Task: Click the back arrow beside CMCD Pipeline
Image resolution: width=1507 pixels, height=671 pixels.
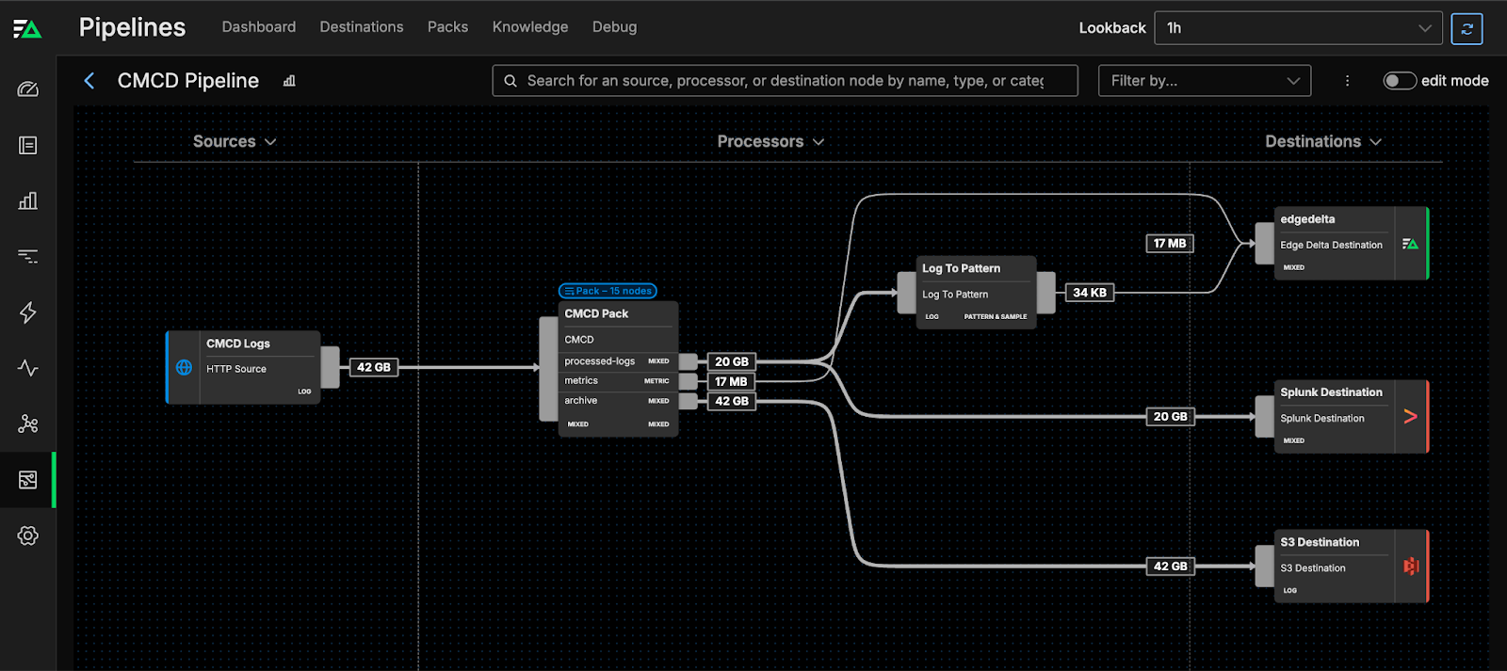Action: pos(89,81)
